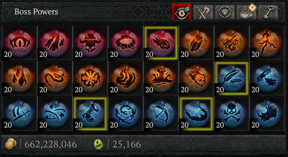This screenshot has height=157, width=288.
Task: Switch to the sword and axe equipment tab
Action: click(x=203, y=12)
